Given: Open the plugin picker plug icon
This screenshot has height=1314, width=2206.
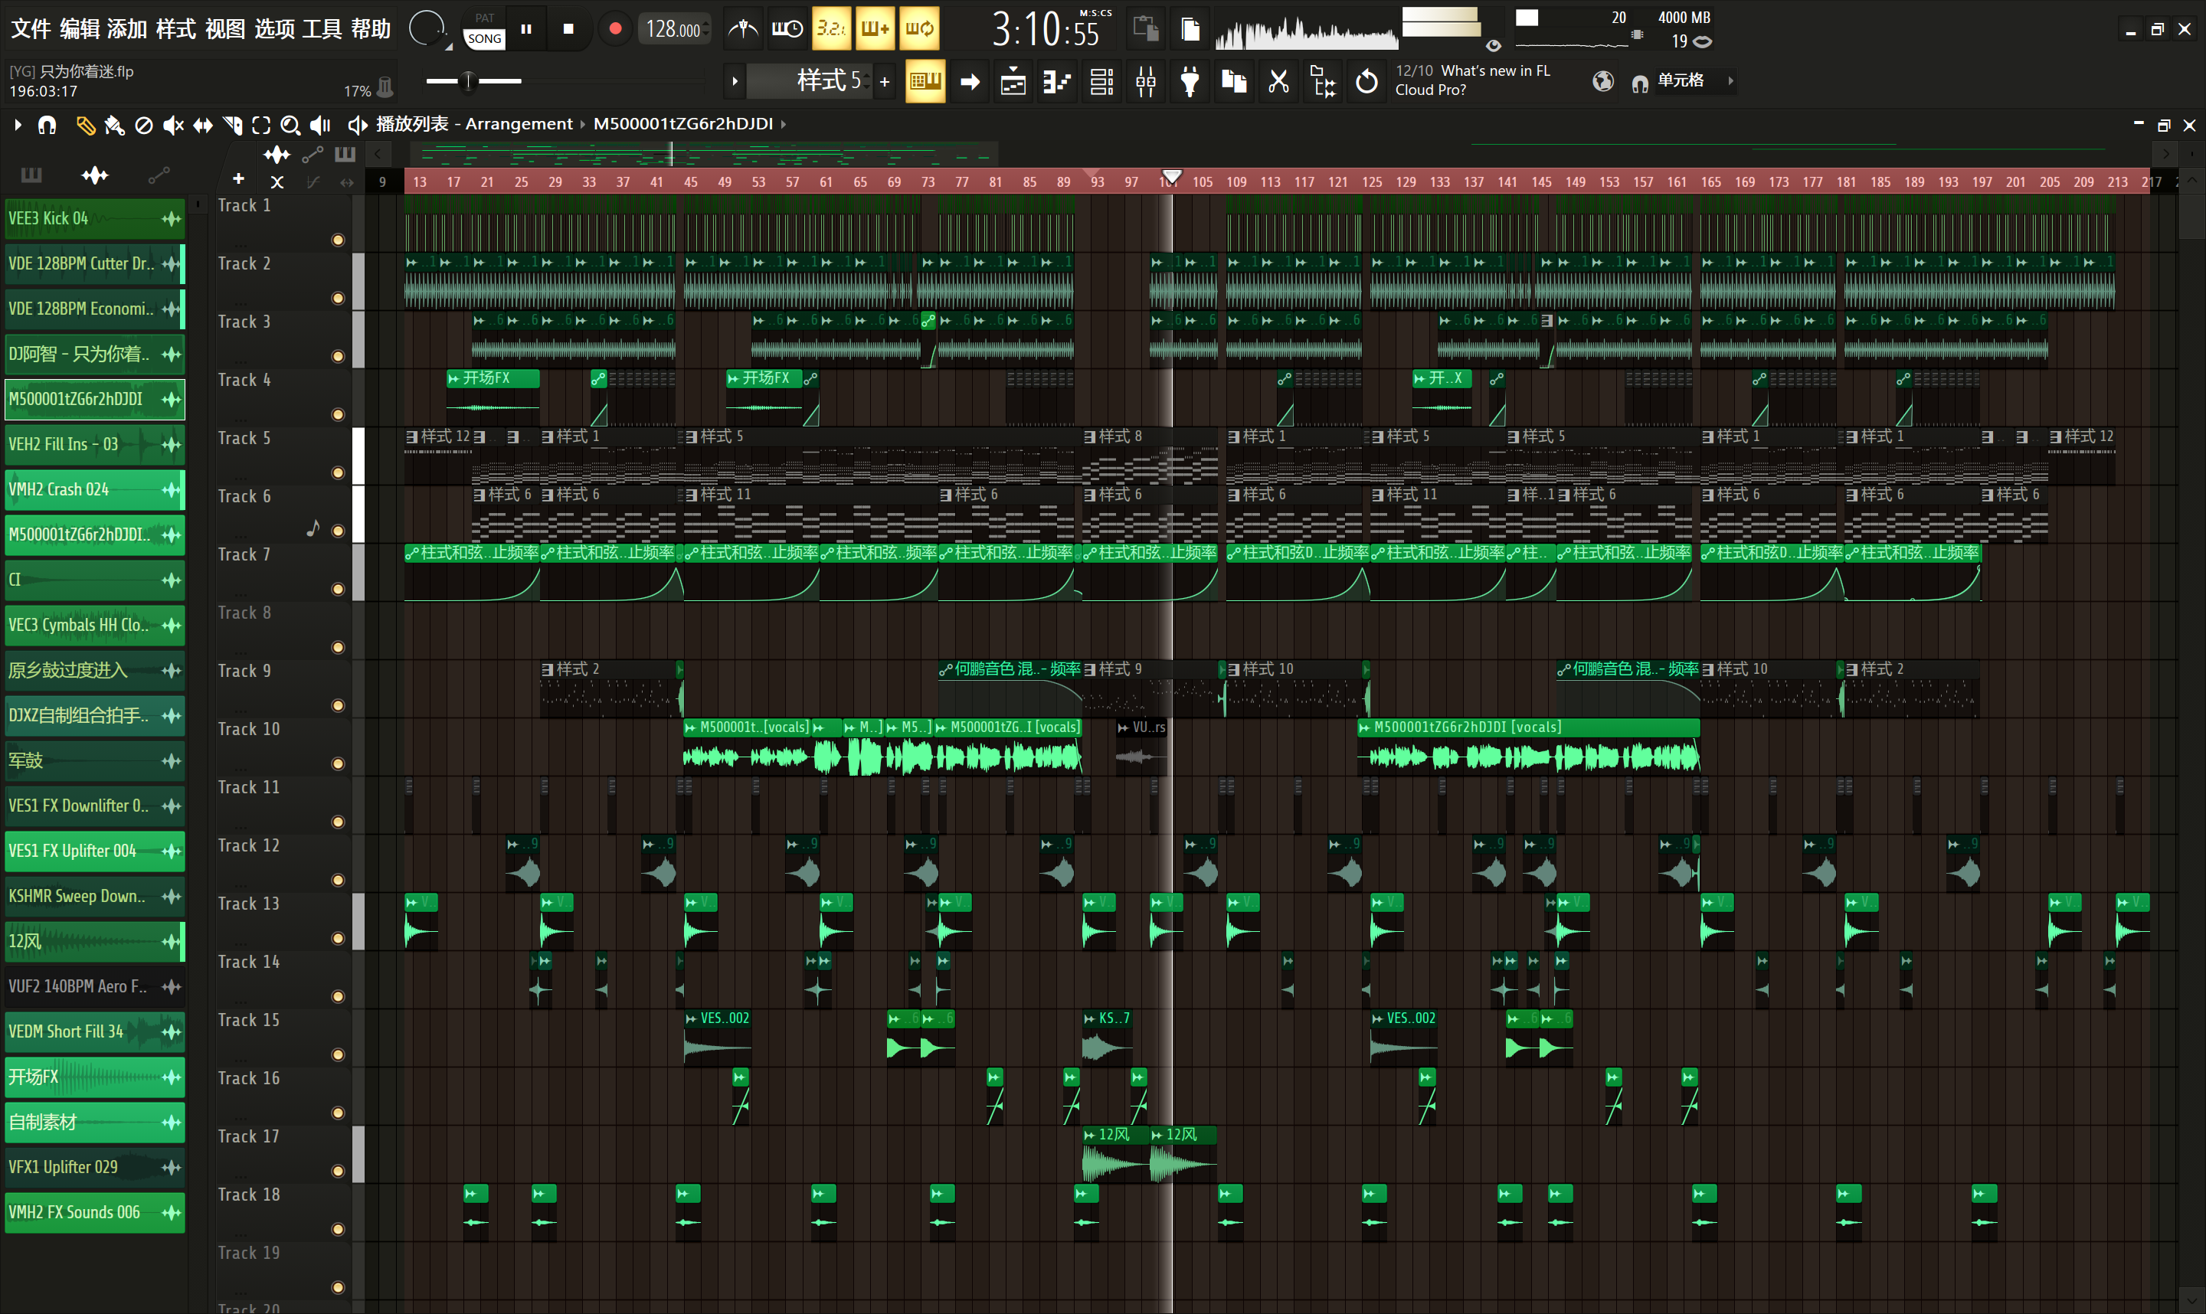Looking at the screenshot, I should tap(1190, 81).
